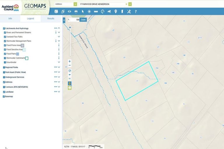Switch to the Info tab
Image resolution: width=224 pixels, height=149 pixels.
point(10,19)
